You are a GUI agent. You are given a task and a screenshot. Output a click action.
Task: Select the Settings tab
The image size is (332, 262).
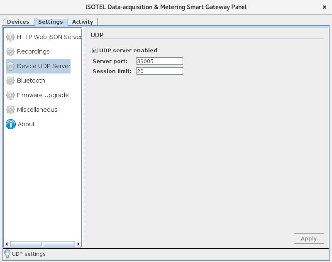tap(51, 22)
